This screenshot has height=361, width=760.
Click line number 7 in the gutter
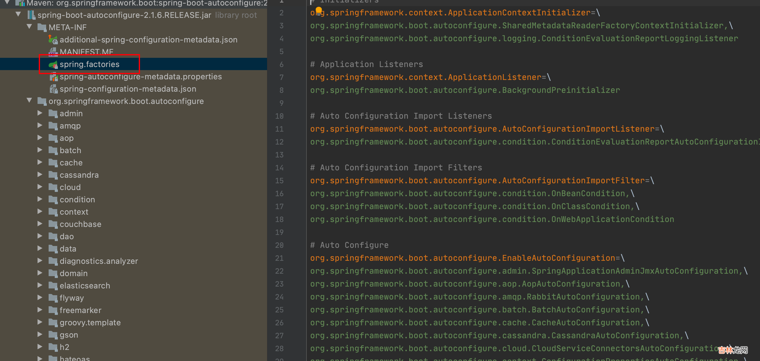282,77
